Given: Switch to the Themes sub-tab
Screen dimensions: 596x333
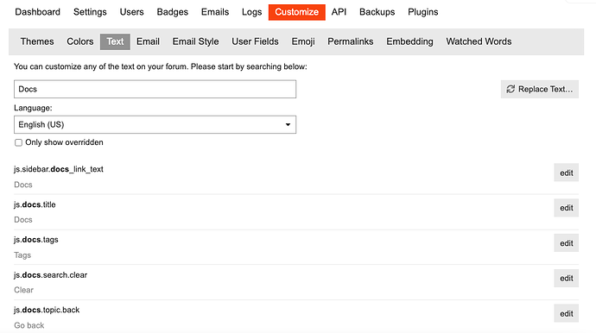Looking at the screenshot, I should pos(37,41).
